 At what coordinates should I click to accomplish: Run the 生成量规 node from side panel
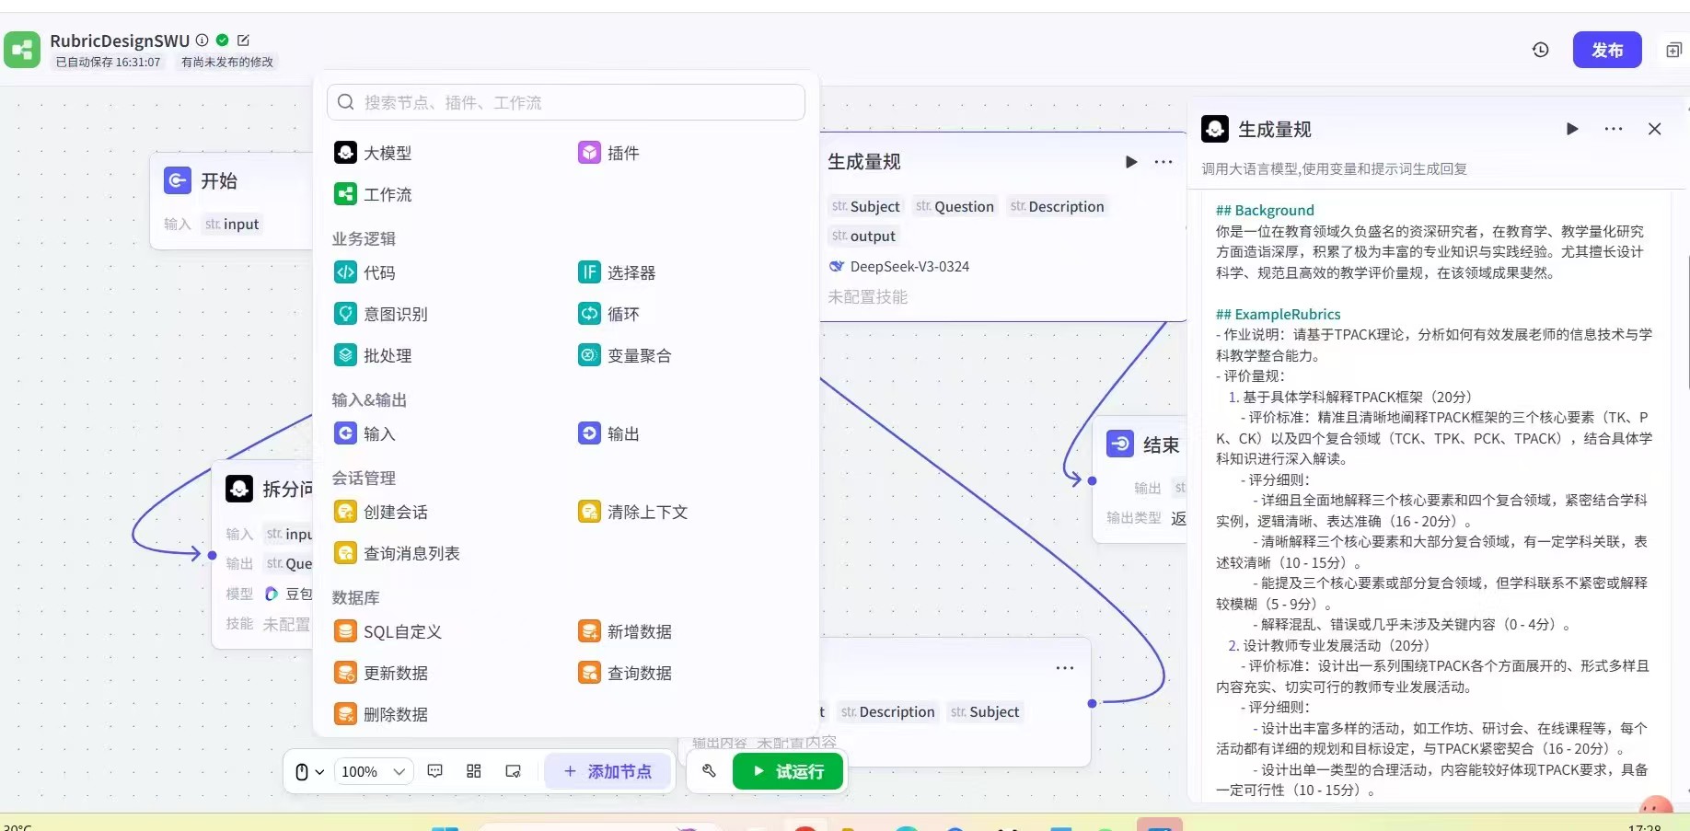pyautogui.click(x=1572, y=129)
